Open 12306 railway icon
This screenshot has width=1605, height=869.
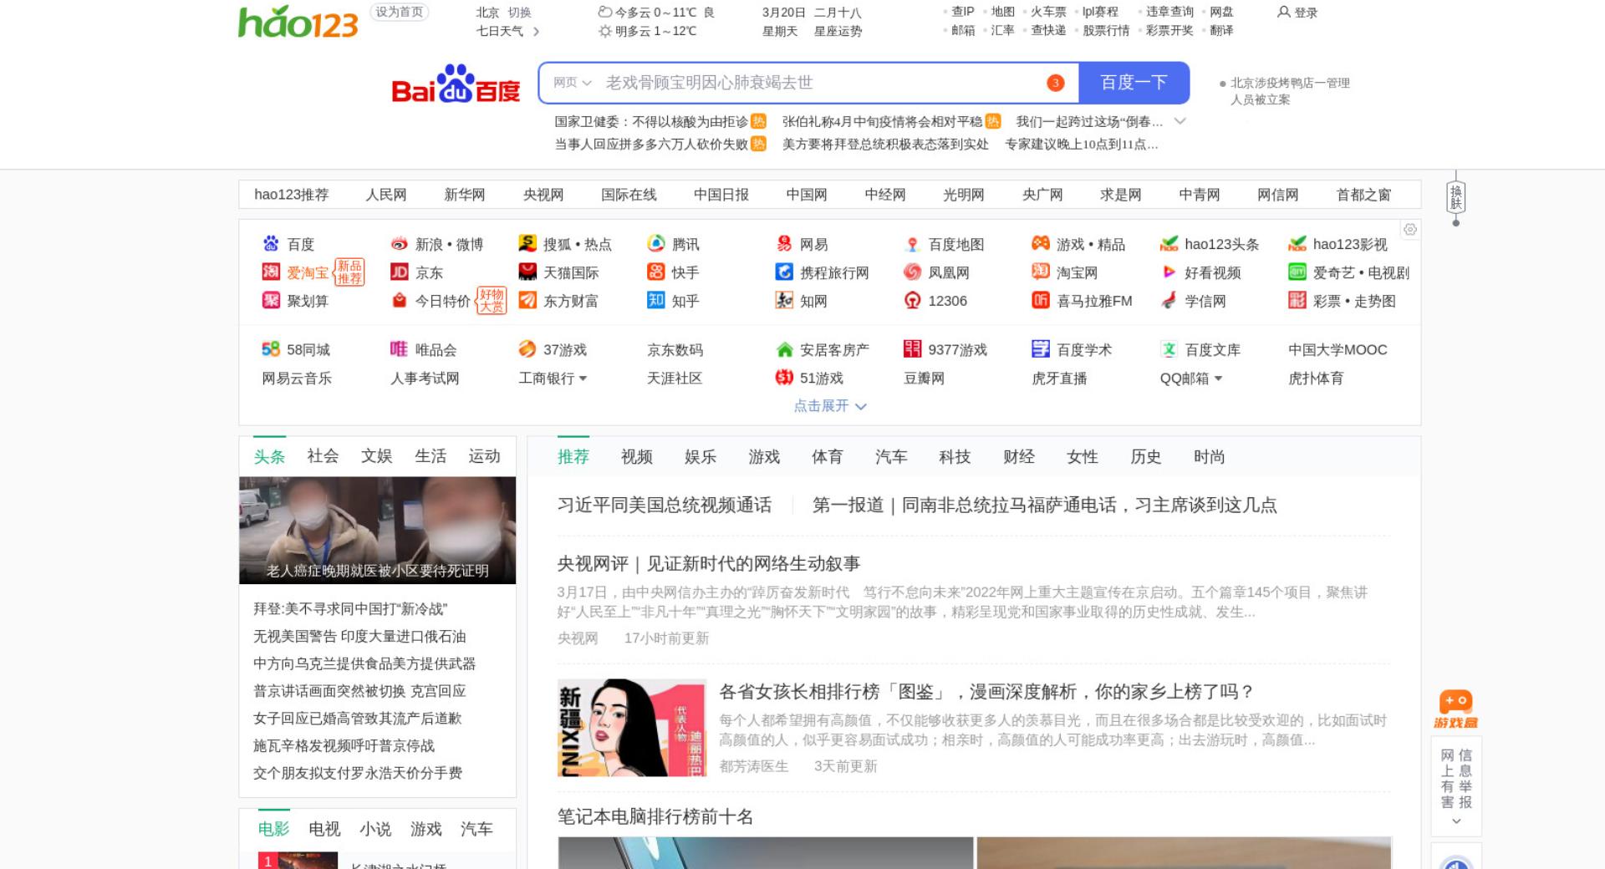pos(913,301)
